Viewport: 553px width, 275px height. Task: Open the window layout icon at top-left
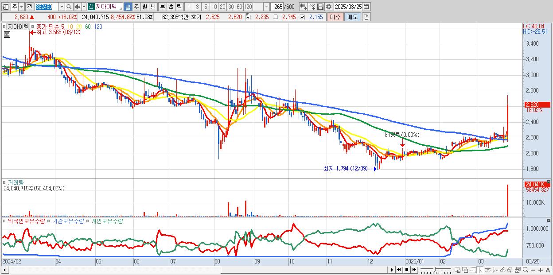pyautogui.click(x=6, y=7)
